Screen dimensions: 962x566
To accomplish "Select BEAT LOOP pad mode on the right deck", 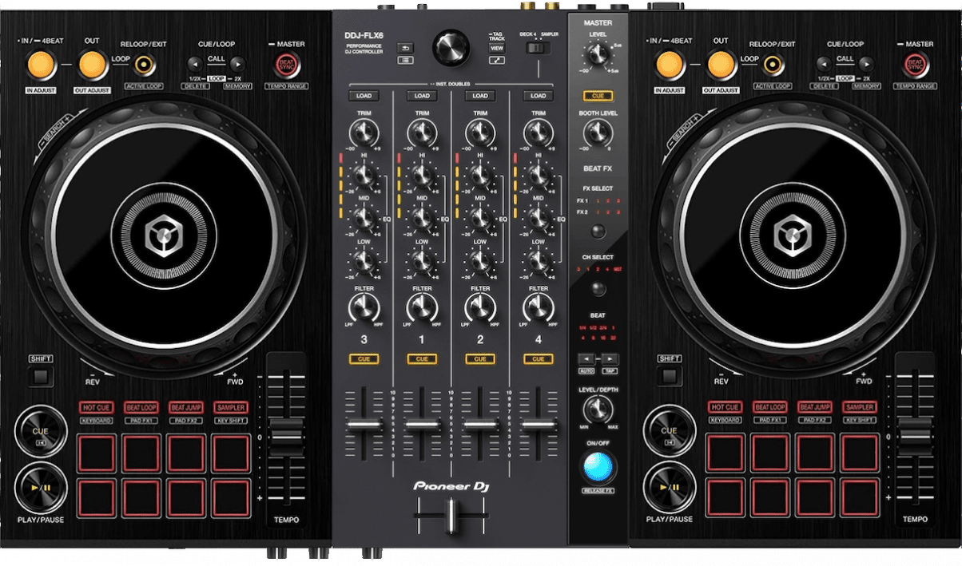I will click(769, 407).
